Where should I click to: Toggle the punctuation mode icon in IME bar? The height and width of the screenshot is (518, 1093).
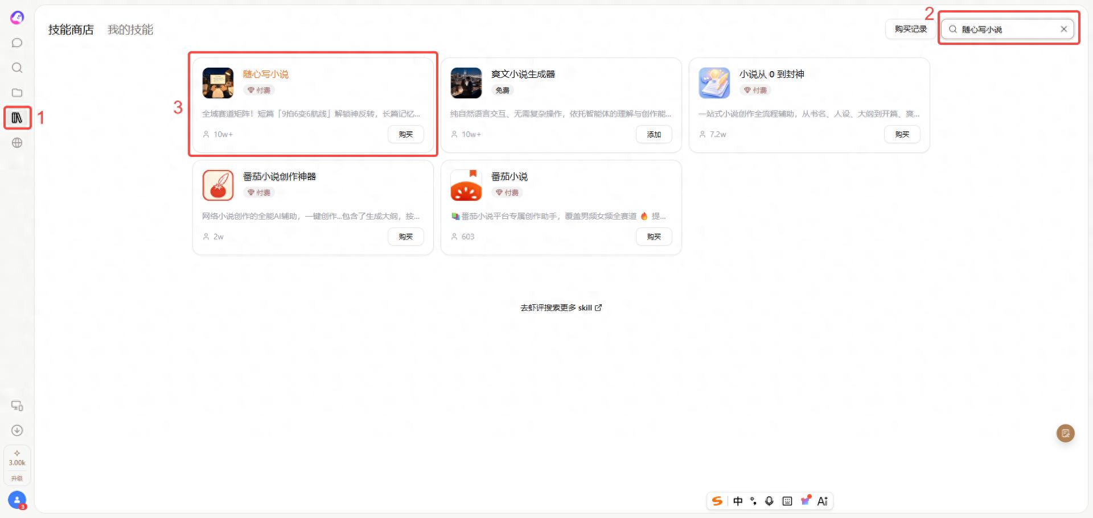[x=753, y=501]
